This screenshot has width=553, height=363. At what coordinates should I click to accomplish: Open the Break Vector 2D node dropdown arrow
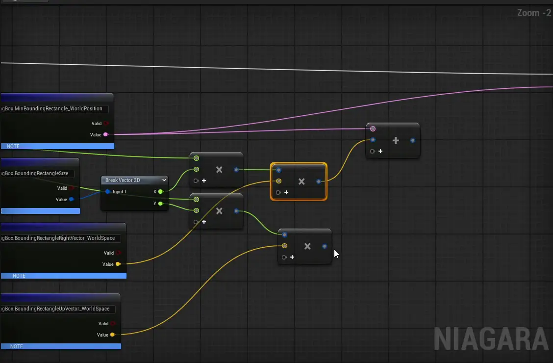(x=164, y=180)
